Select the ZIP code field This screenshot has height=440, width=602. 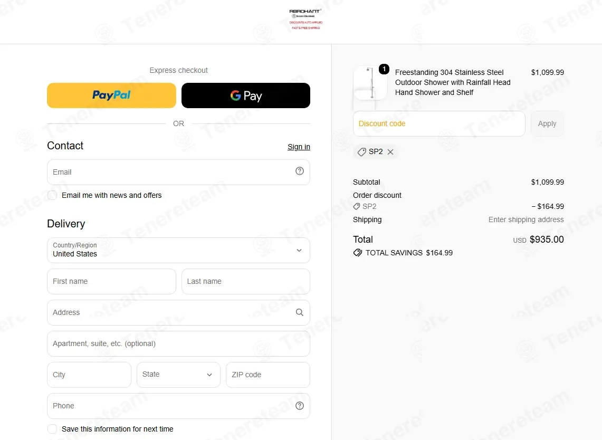[267, 375]
